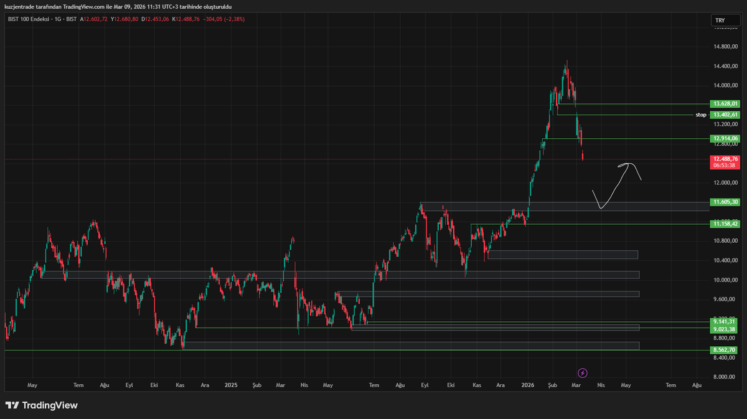The image size is (747, 419).
Task: Click the change value '−304,05 (−2,38%)'
Action: [225, 19]
